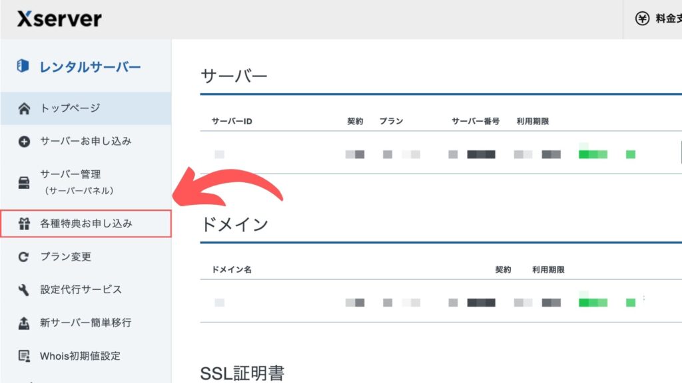Open the トップページ menu item
The height and width of the screenshot is (383, 682).
pyautogui.click(x=86, y=108)
